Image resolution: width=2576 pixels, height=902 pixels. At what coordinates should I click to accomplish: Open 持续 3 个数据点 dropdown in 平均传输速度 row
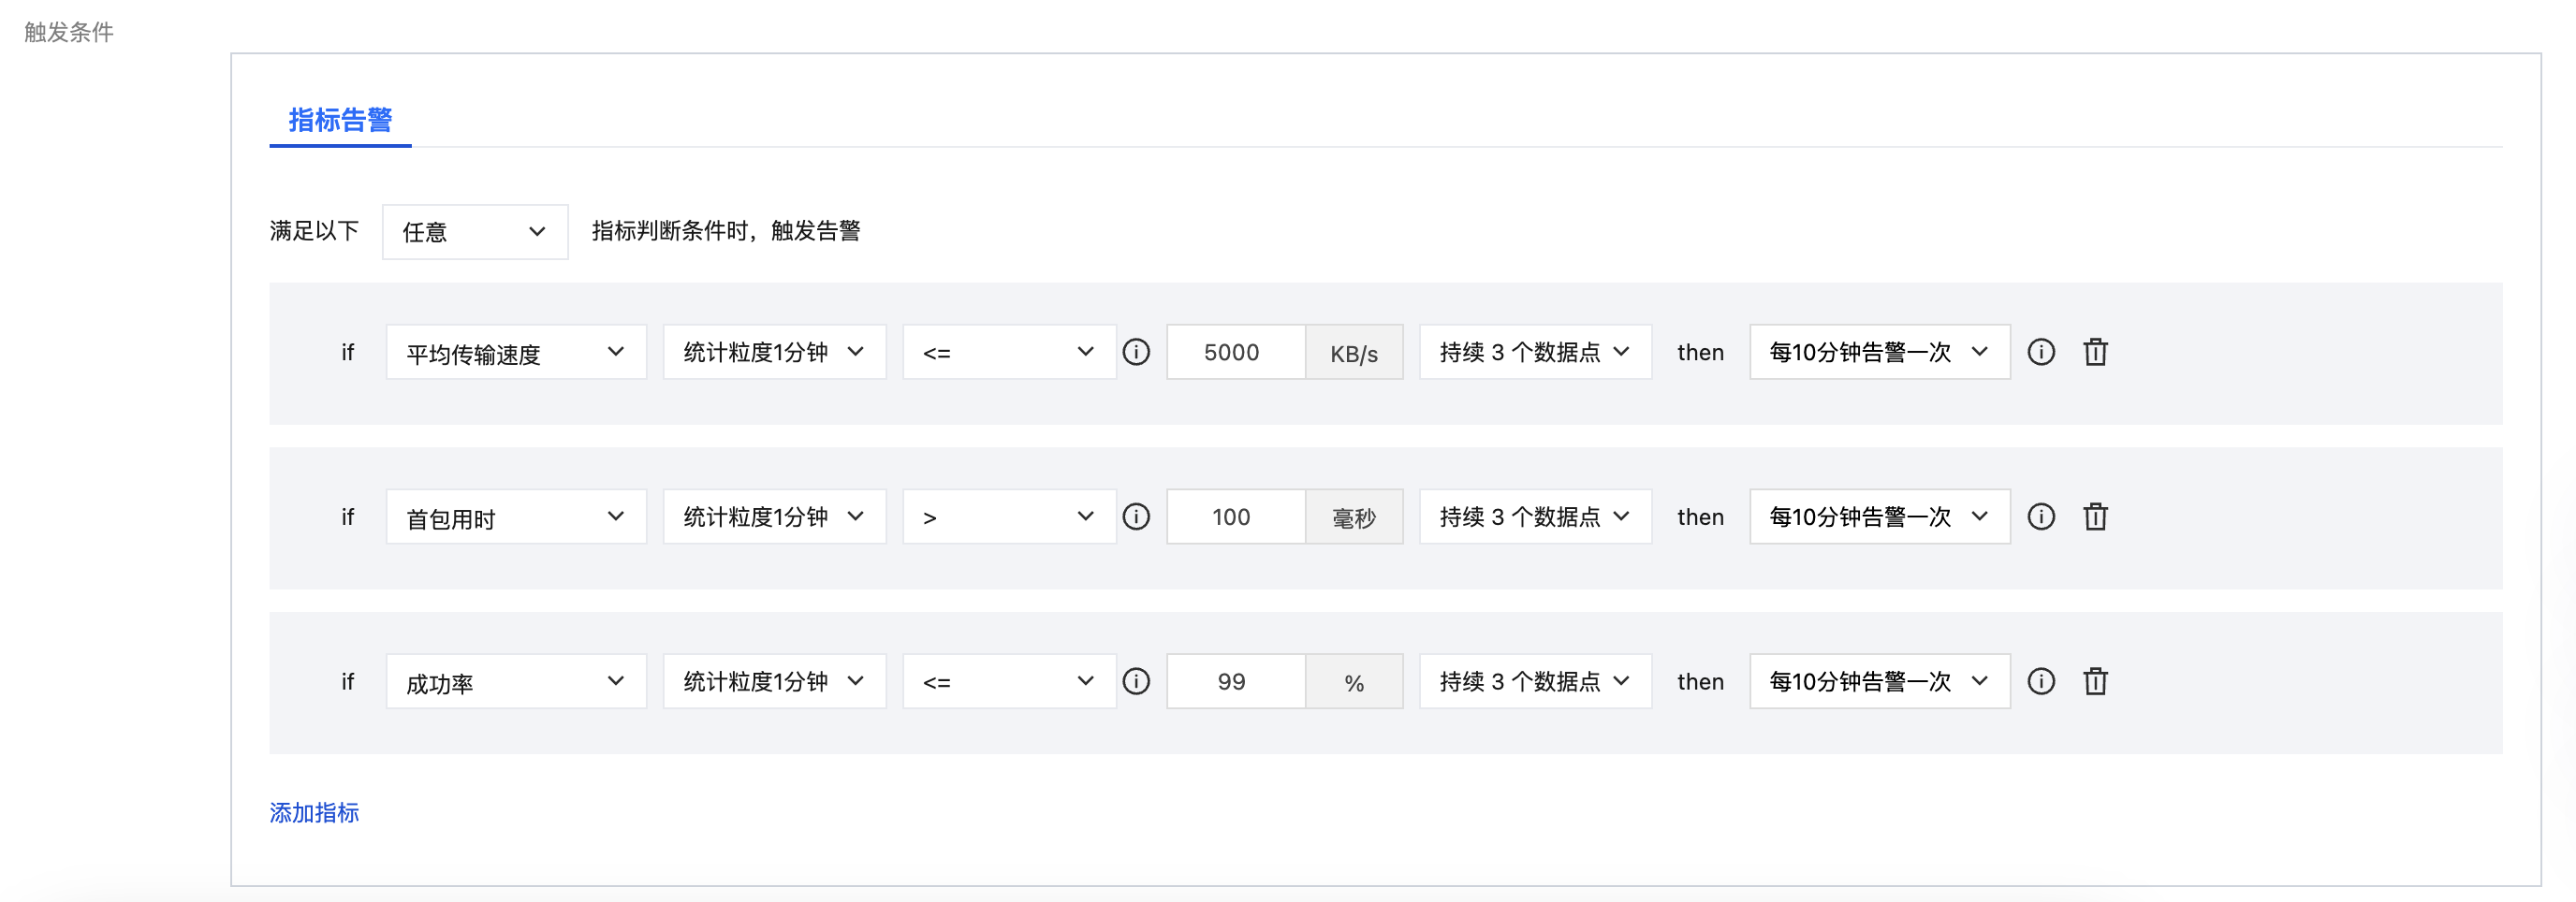(x=1535, y=352)
